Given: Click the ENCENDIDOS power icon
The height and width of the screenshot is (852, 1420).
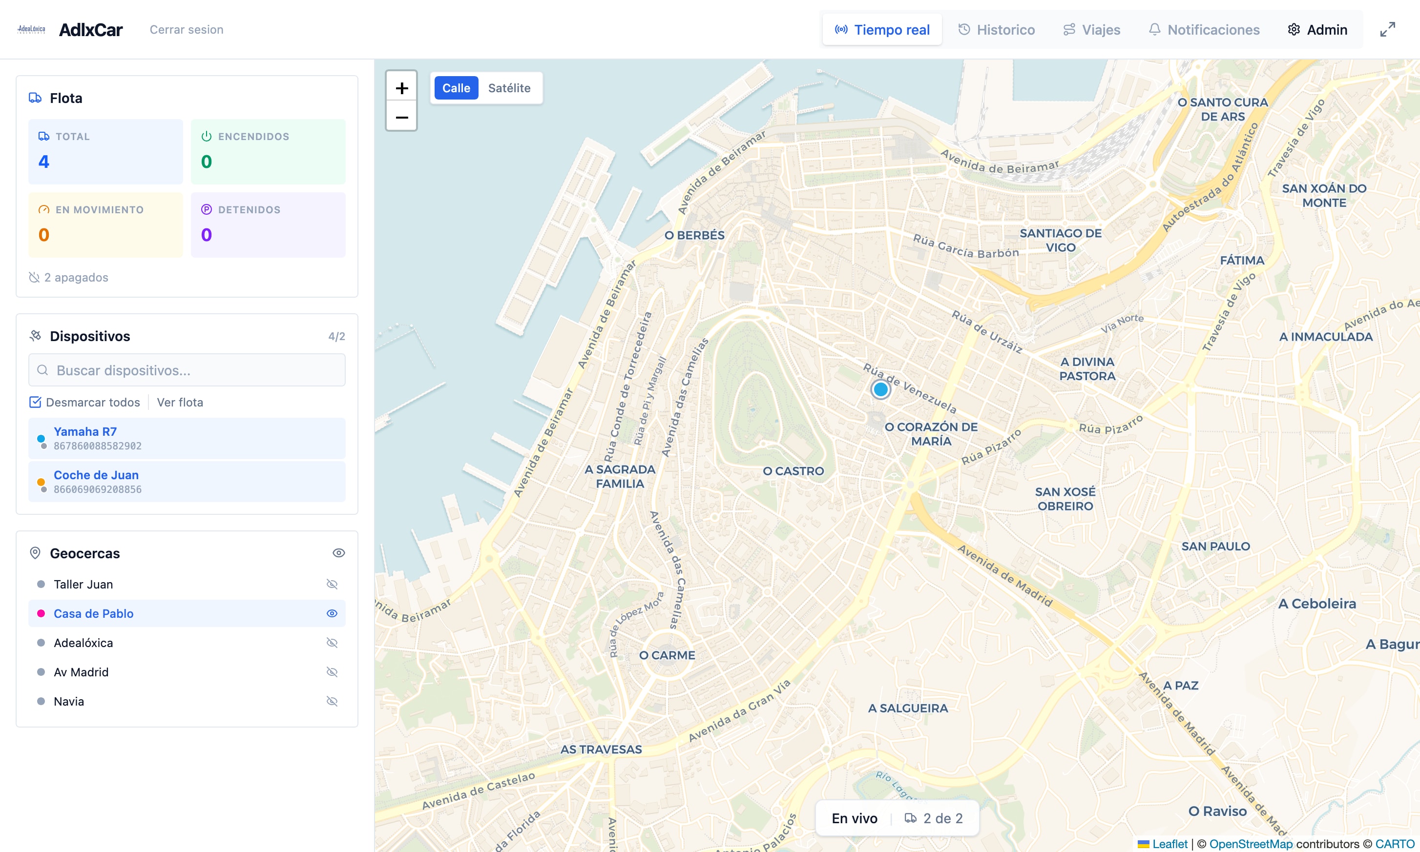Looking at the screenshot, I should tap(206, 136).
